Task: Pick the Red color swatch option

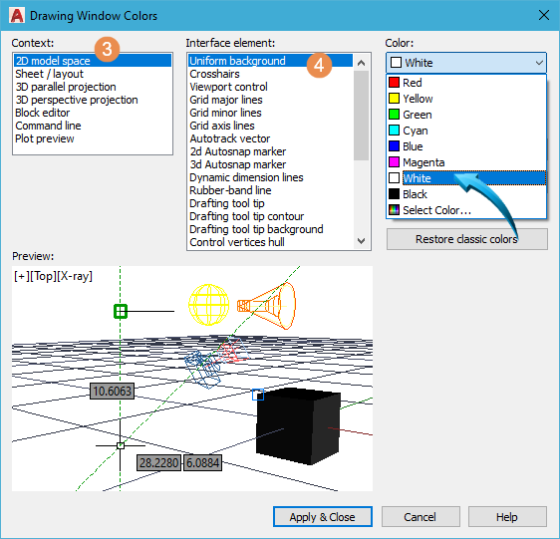Action: [x=466, y=83]
